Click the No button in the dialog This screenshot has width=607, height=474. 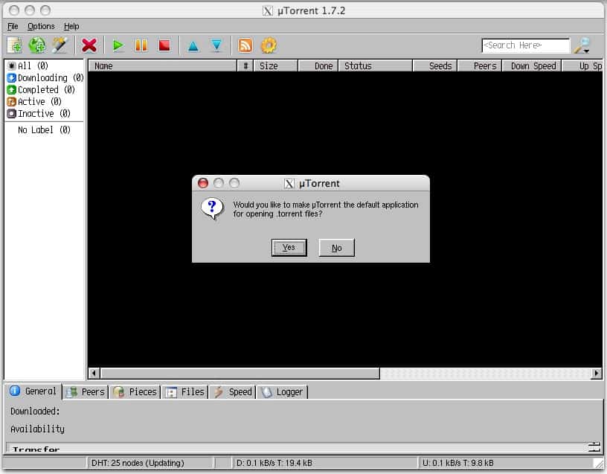pos(337,248)
